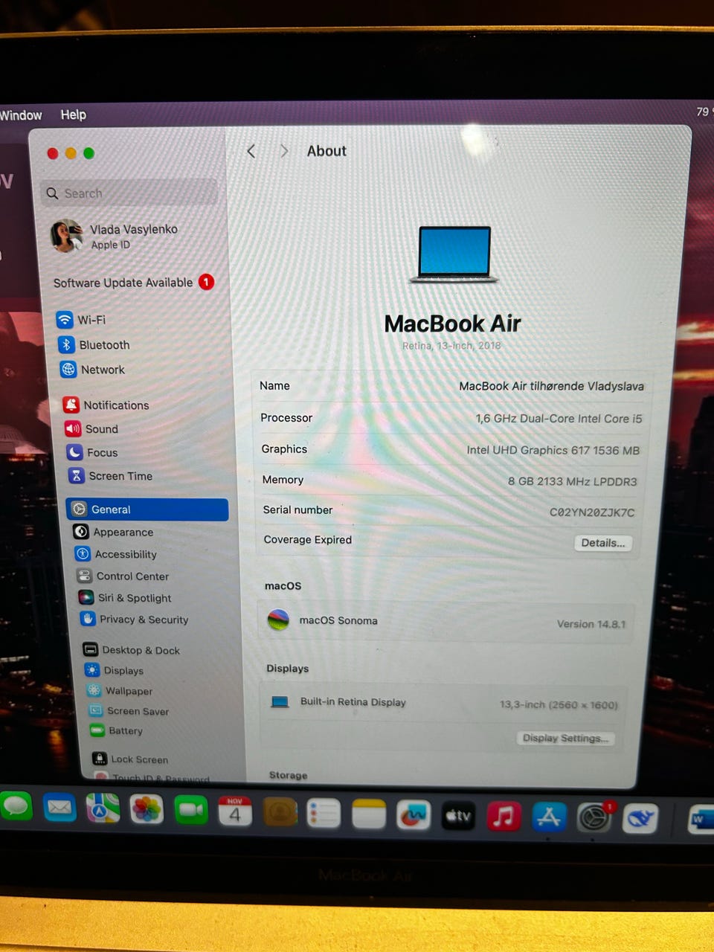Open Network settings in sidebar
Image resolution: width=714 pixels, height=952 pixels.
93,370
